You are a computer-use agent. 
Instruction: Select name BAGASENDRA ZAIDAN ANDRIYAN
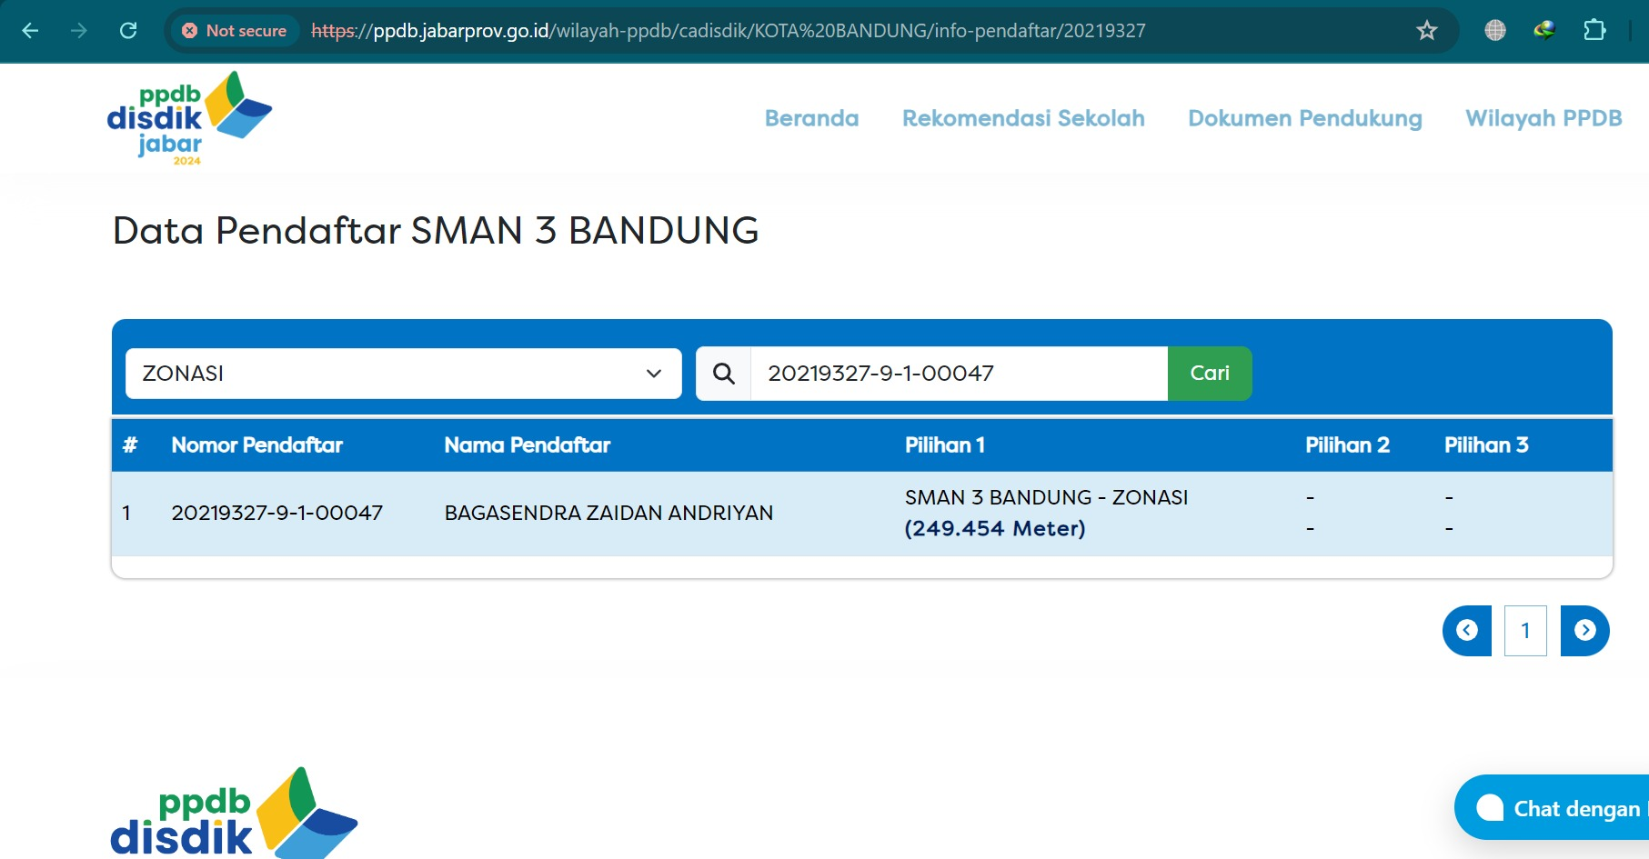(608, 513)
